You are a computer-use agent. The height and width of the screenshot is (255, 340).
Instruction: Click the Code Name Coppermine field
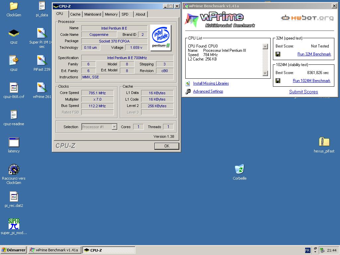99,35
